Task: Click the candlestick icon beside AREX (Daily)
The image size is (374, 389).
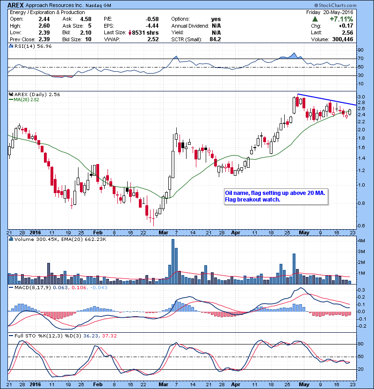Action: [11, 94]
